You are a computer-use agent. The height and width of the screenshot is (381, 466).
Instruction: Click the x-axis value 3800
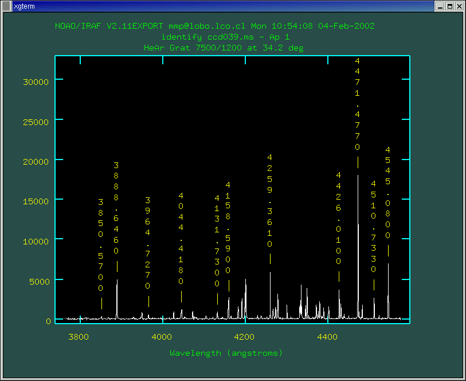tap(79, 337)
